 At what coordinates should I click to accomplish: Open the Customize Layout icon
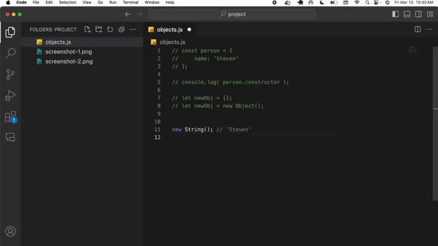pos(430,14)
